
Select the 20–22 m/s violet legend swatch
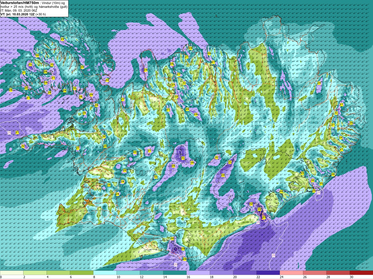245,273
